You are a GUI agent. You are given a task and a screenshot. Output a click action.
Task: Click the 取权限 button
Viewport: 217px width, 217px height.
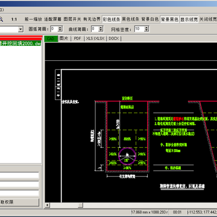(19, 202)
